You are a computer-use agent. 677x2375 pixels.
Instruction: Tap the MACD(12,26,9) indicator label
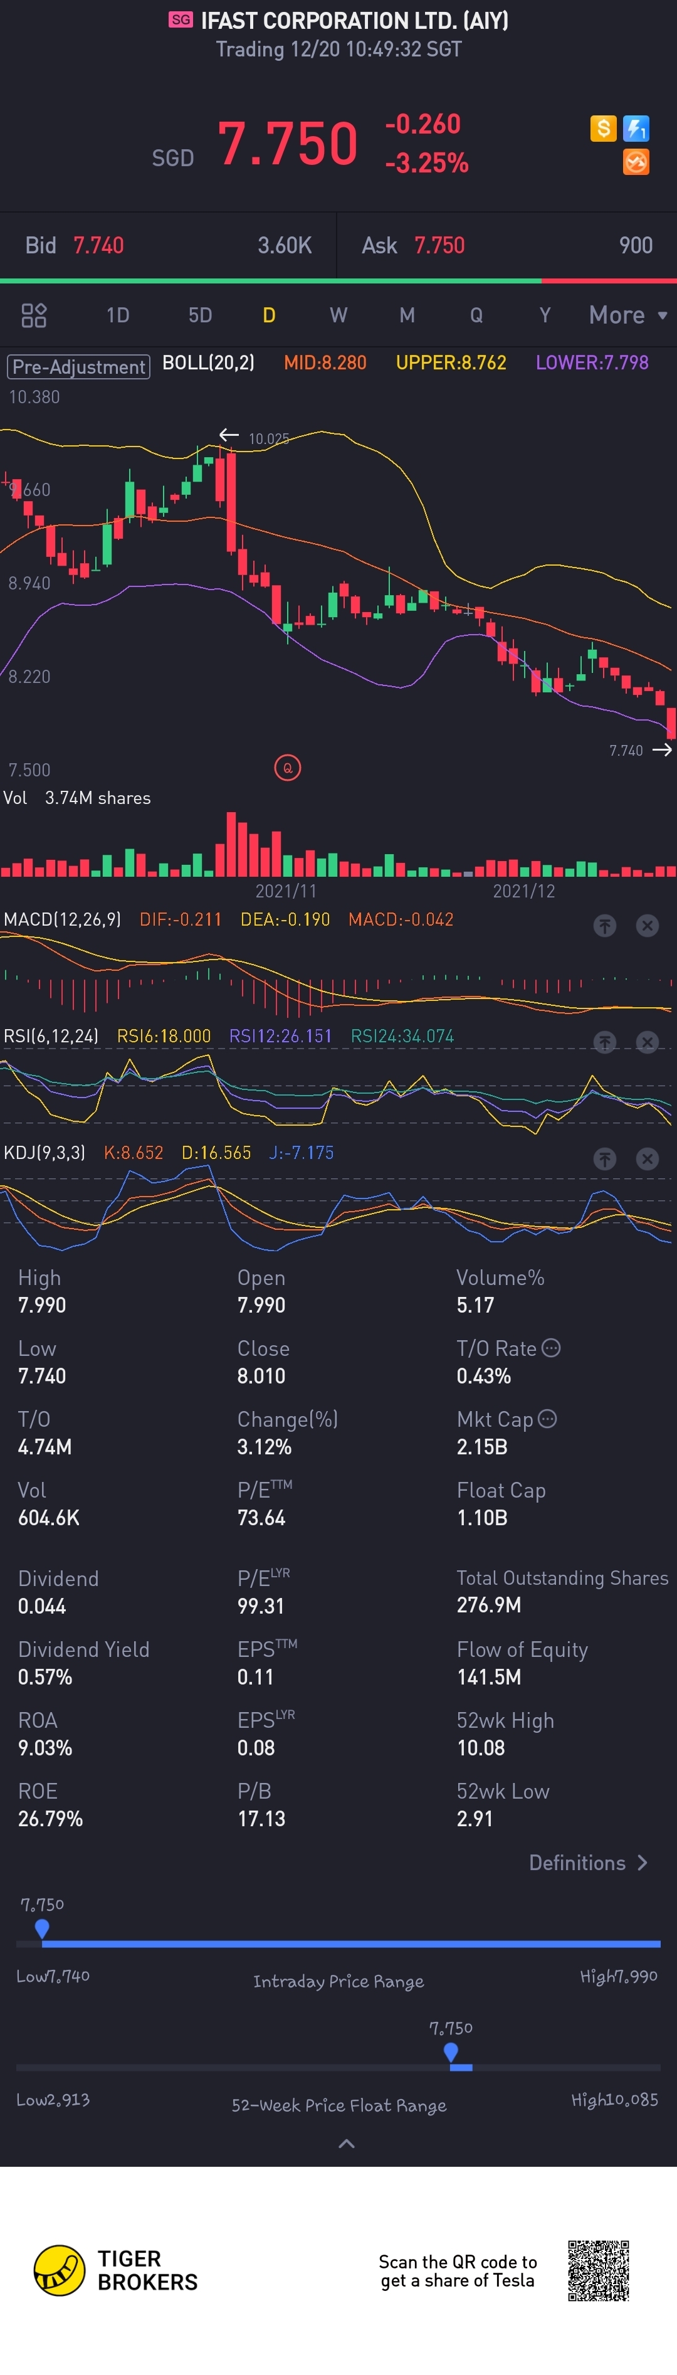coord(63,919)
